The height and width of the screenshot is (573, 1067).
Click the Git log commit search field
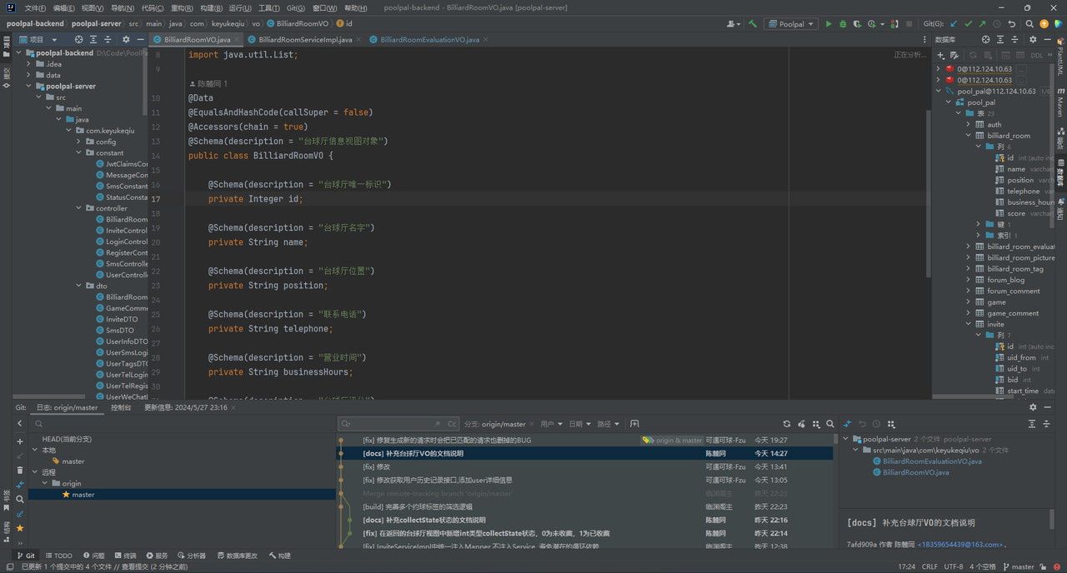click(392, 424)
